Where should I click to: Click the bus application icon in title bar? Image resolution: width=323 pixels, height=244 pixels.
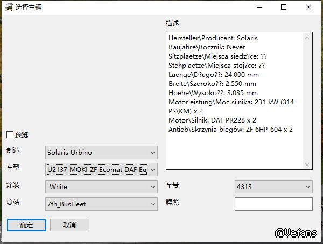click(9, 8)
